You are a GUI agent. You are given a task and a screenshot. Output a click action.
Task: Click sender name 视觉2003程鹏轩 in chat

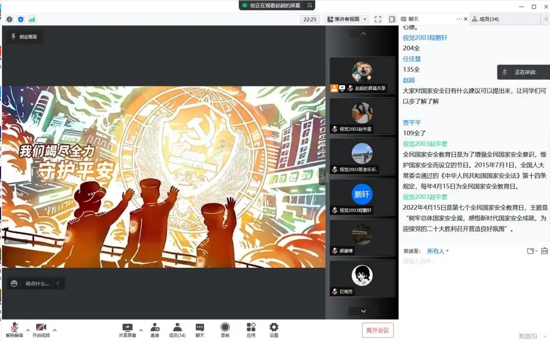[425, 38]
